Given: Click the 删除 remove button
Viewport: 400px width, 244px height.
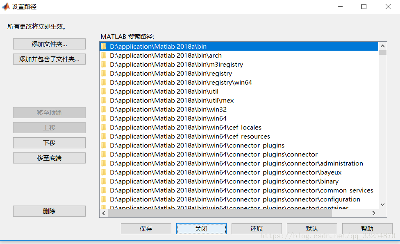Looking at the screenshot, I should pos(49,211).
